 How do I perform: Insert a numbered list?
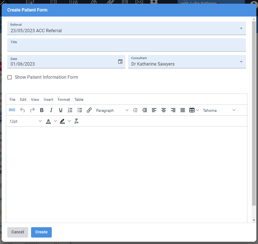(x=70, y=110)
